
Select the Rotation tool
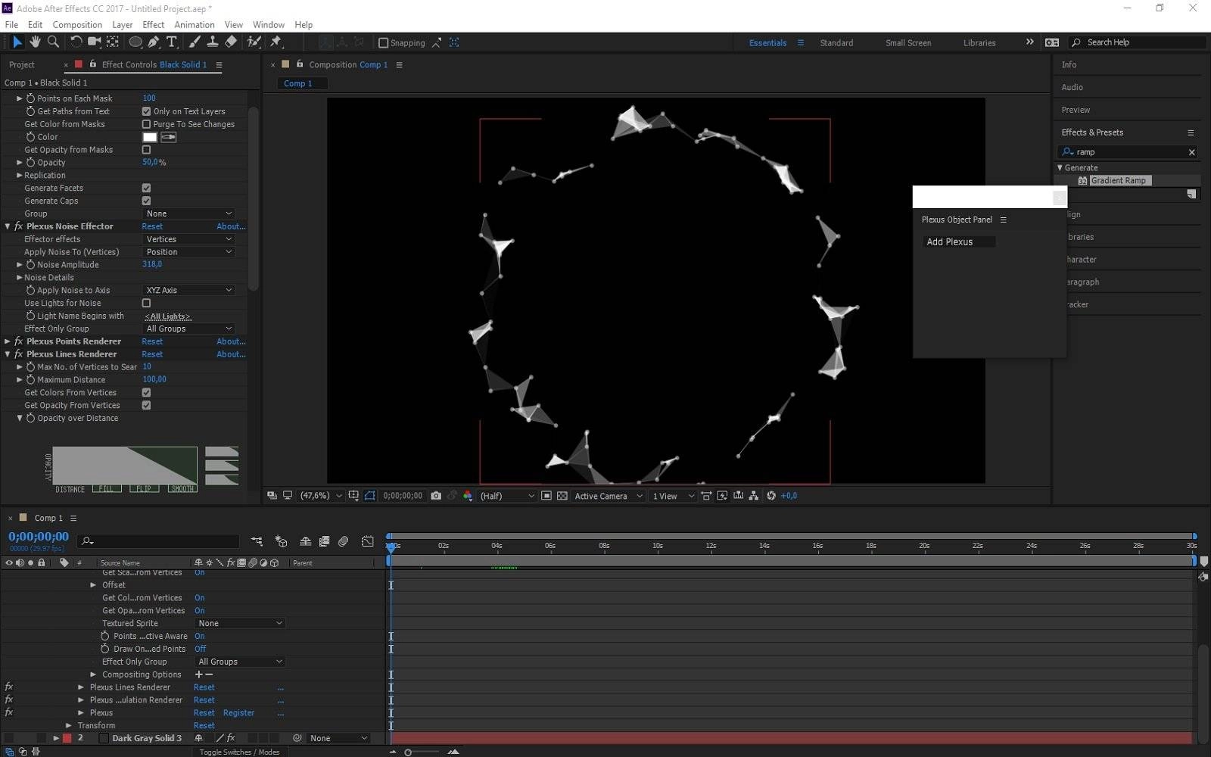pos(76,42)
